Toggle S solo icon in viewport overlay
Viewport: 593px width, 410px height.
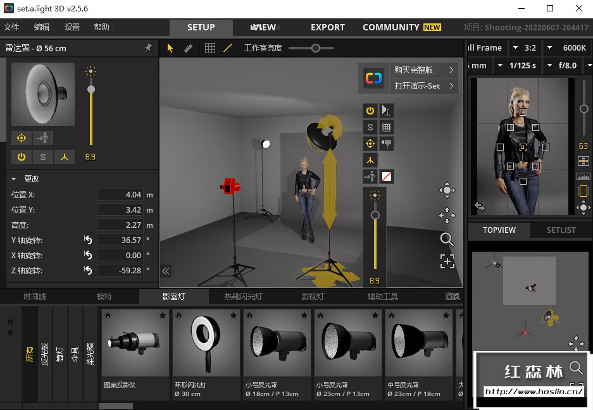[x=370, y=127]
